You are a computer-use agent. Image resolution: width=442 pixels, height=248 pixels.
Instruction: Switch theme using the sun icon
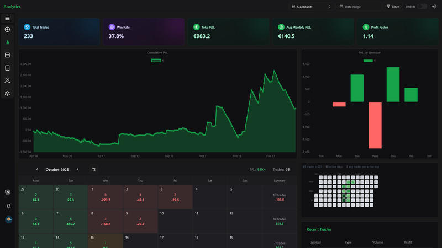[x=434, y=7]
